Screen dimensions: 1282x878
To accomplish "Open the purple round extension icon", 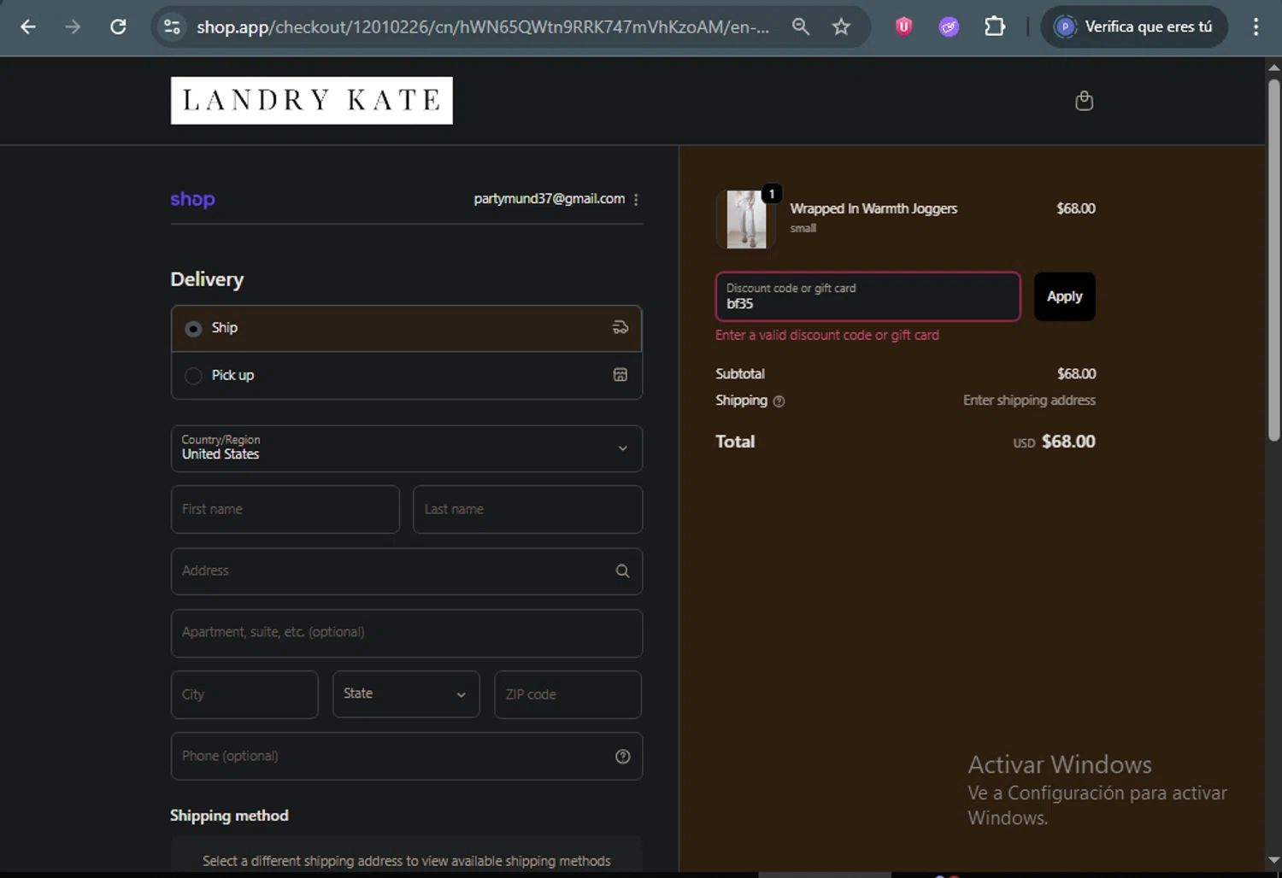I will [x=949, y=26].
